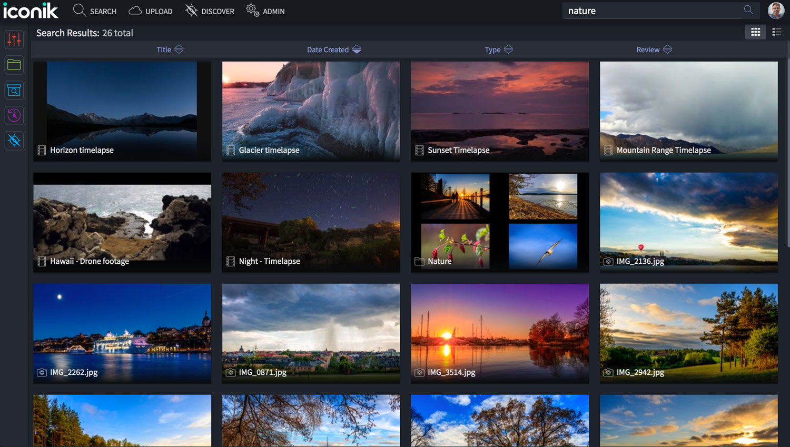This screenshot has width=790, height=447.
Task: Click the camera icon beside IMG_0871.jpg
Action: tap(231, 373)
